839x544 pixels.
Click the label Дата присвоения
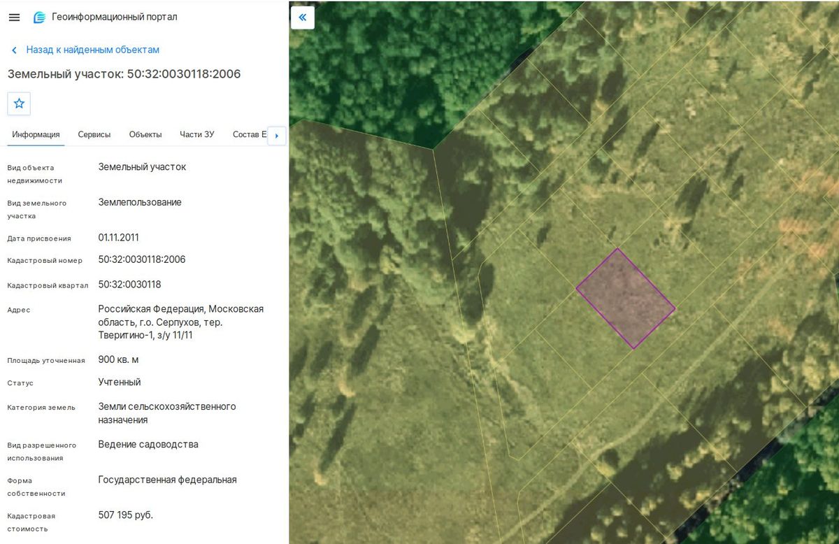[39, 238]
